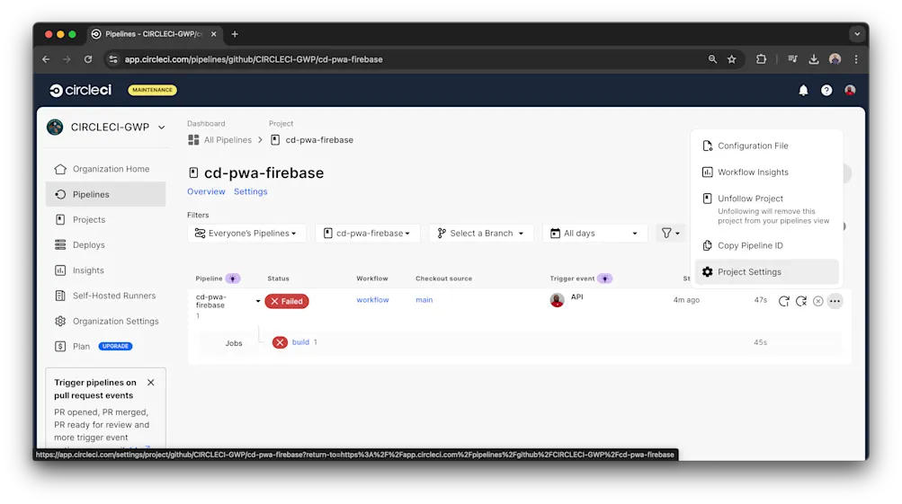The width and height of the screenshot is (902, 504).
Task: Click the Trigger event info badge
Action: click(x=604, y=279)
